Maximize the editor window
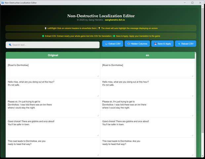The width and height of the screenshot is (205, 159). pyautogui.click(x=192, y=3)
